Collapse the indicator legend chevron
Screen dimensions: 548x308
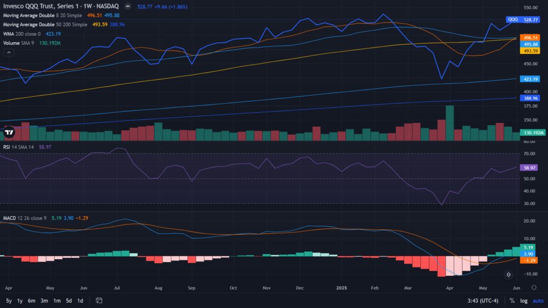(9, 53)
